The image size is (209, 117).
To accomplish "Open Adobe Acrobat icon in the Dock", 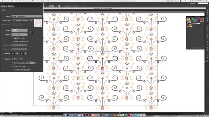I will [x=129, y=115].
